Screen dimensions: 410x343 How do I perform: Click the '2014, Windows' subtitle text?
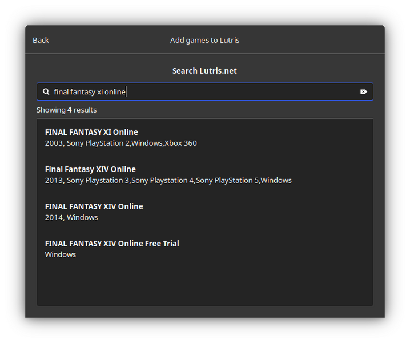click(x=71, y=217)
